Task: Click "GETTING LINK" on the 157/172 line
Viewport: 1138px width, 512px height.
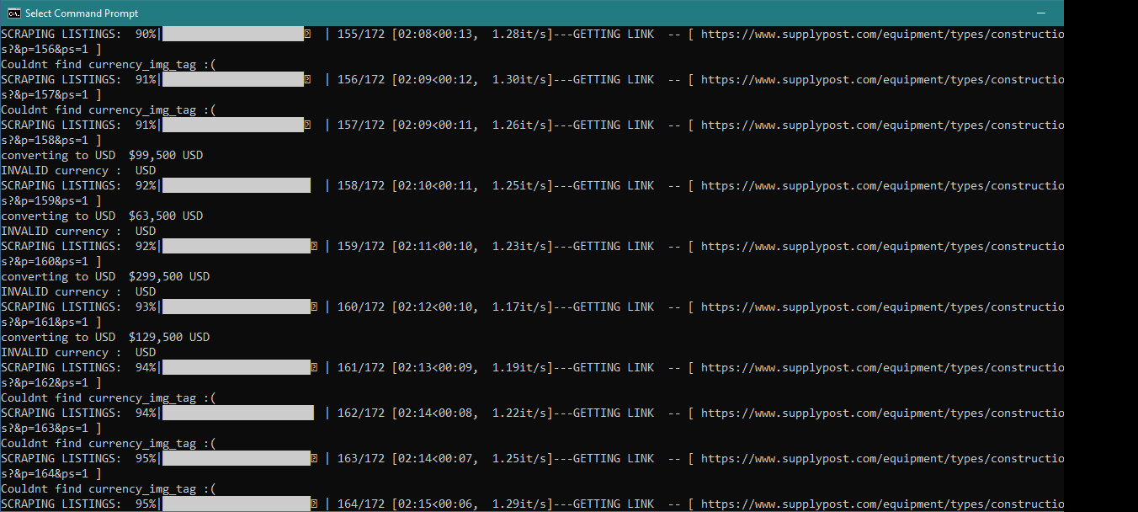Action: tap(613, 125)
